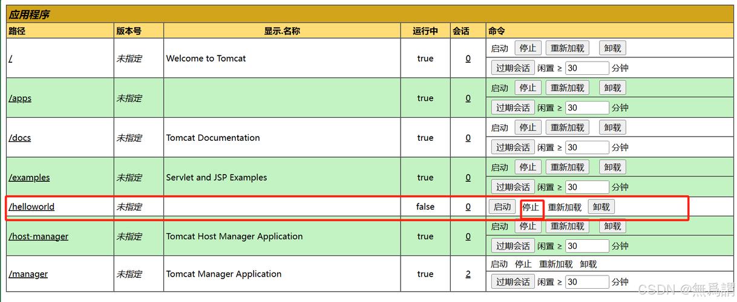This screenshot has width=737, height=302.
Task: Expire sessions for /manager
Action: [513, 282]
